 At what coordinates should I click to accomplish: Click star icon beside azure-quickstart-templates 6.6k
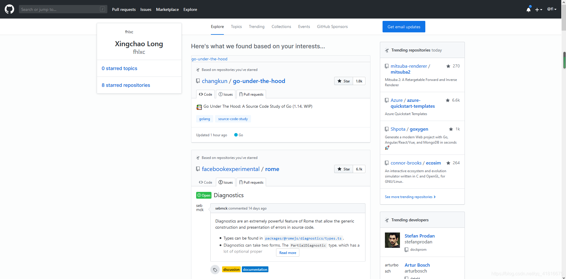tap(448, 100)
